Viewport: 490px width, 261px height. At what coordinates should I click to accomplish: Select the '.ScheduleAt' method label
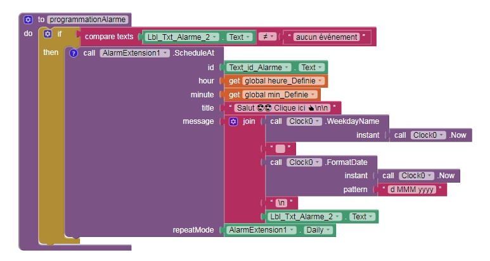(x=193, y=53)
